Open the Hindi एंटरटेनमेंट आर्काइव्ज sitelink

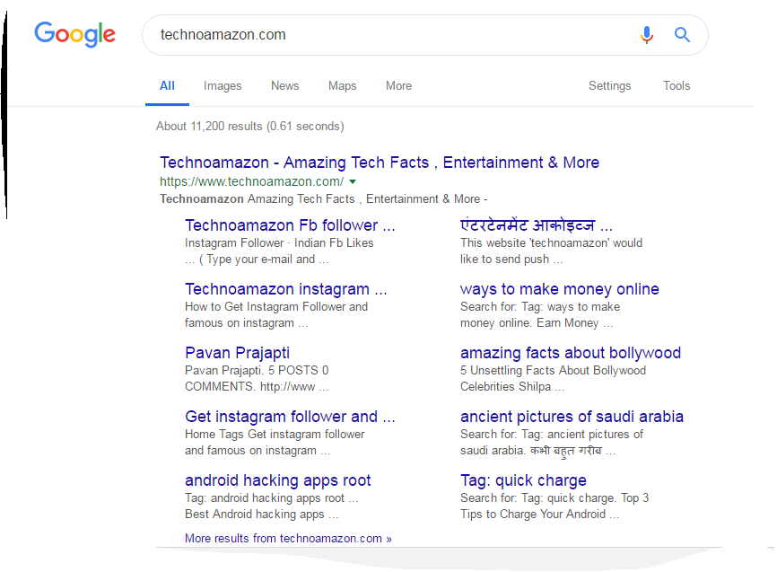click(x=537, y=225)
